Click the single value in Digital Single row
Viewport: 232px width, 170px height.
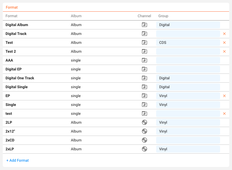pyautogui.click(x=76, y=87)
